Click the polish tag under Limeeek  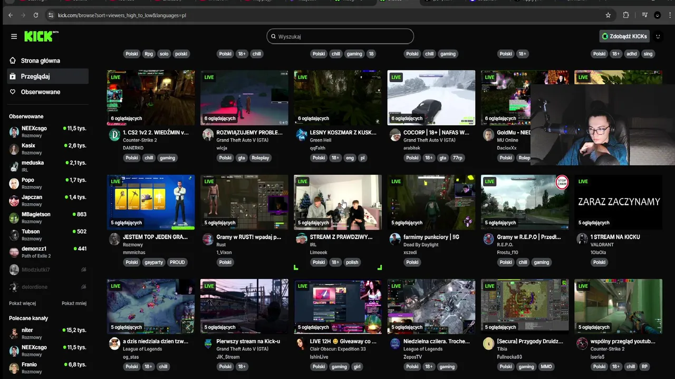coord(352,262)
